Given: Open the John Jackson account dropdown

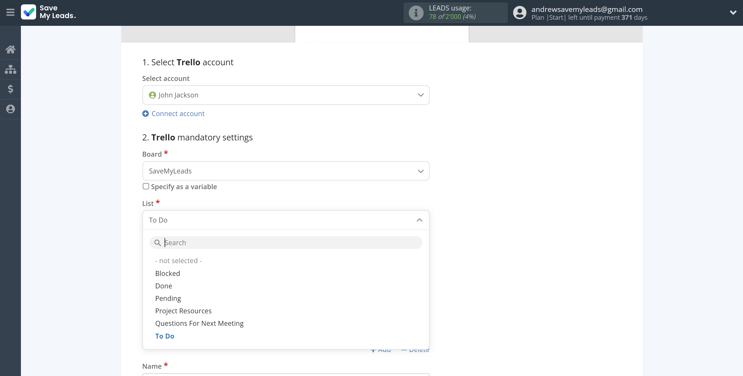Looking at the screenshot, I should click(x=286, y=95).
